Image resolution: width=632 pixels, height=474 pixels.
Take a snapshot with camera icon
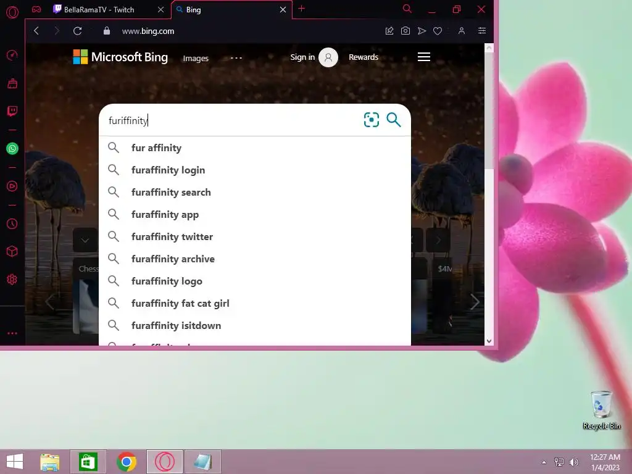pos(405,31)
